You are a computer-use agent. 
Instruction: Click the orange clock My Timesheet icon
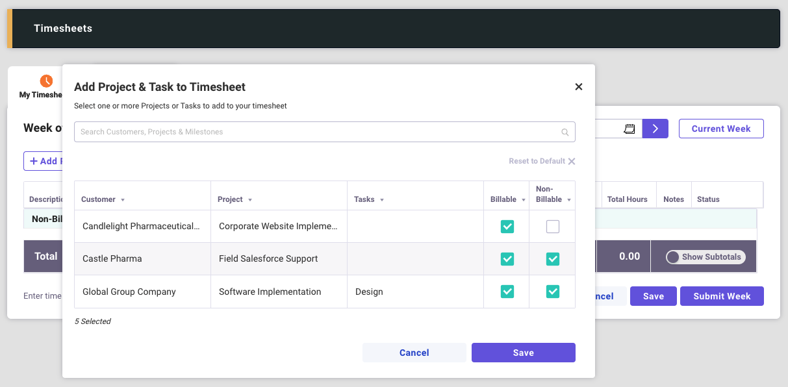(46, 81)
